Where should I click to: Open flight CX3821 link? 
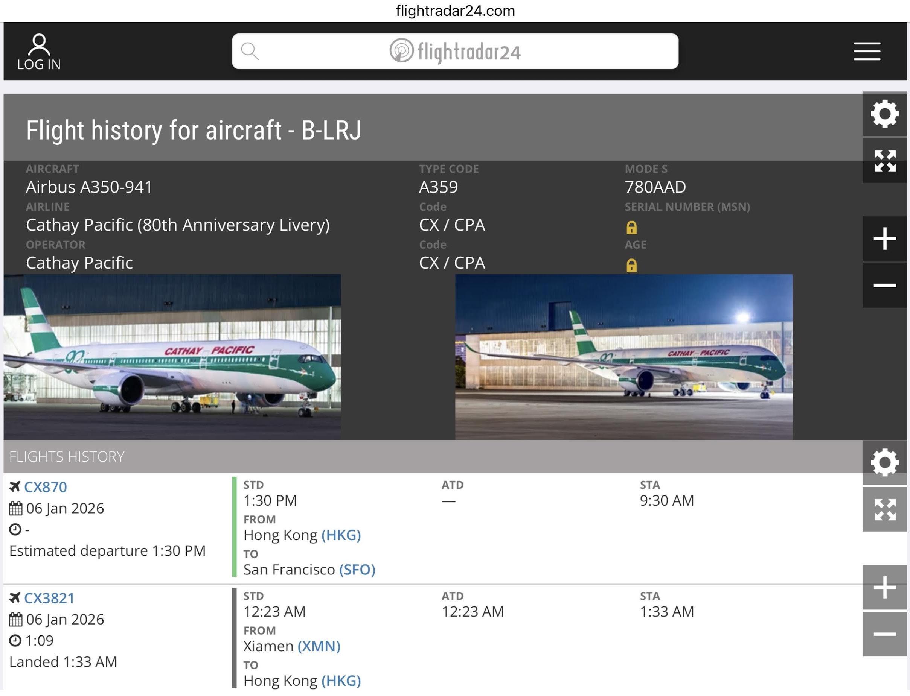pyautogui.click(x=49, y=598)
